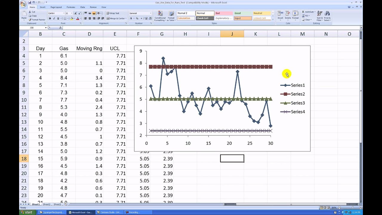382x215 pixels.
Task: Click Increase Indent icon
Action: pyautogui.click(x=103, y=19)
